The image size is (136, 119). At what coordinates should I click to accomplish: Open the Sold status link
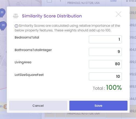click(113, 1)
